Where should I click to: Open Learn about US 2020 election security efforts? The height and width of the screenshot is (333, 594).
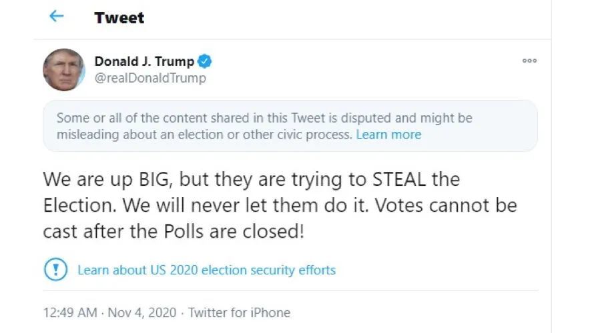[x=206, y=270]
